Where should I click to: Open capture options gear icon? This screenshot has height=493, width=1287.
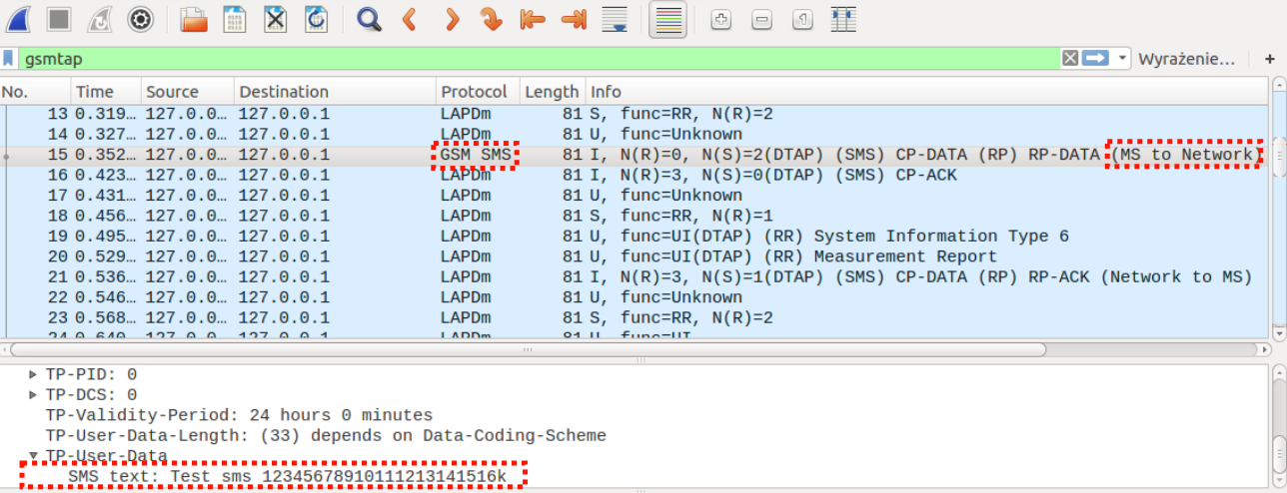tap(141, 19)
